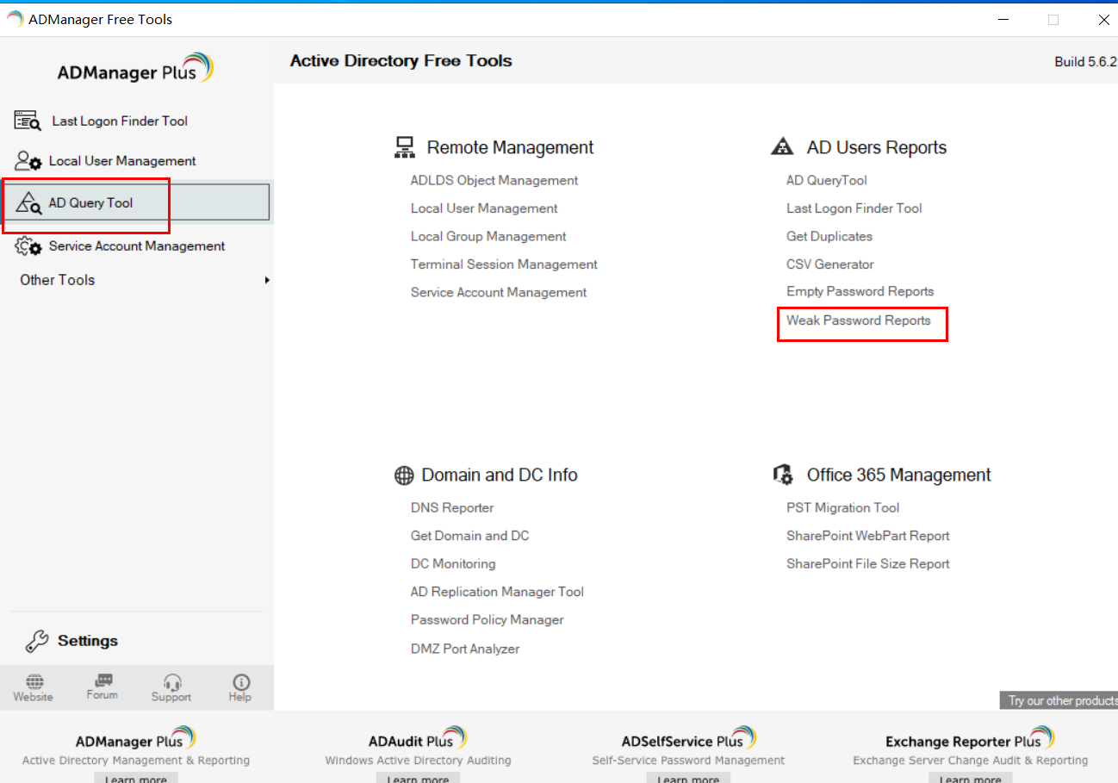Click the ADManager Plus footer product logo

click(136, 739)
